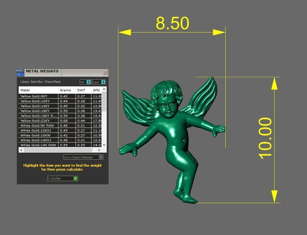Select the Yellow Gold:10KY row
307x235 pixels.
[60, 101]
